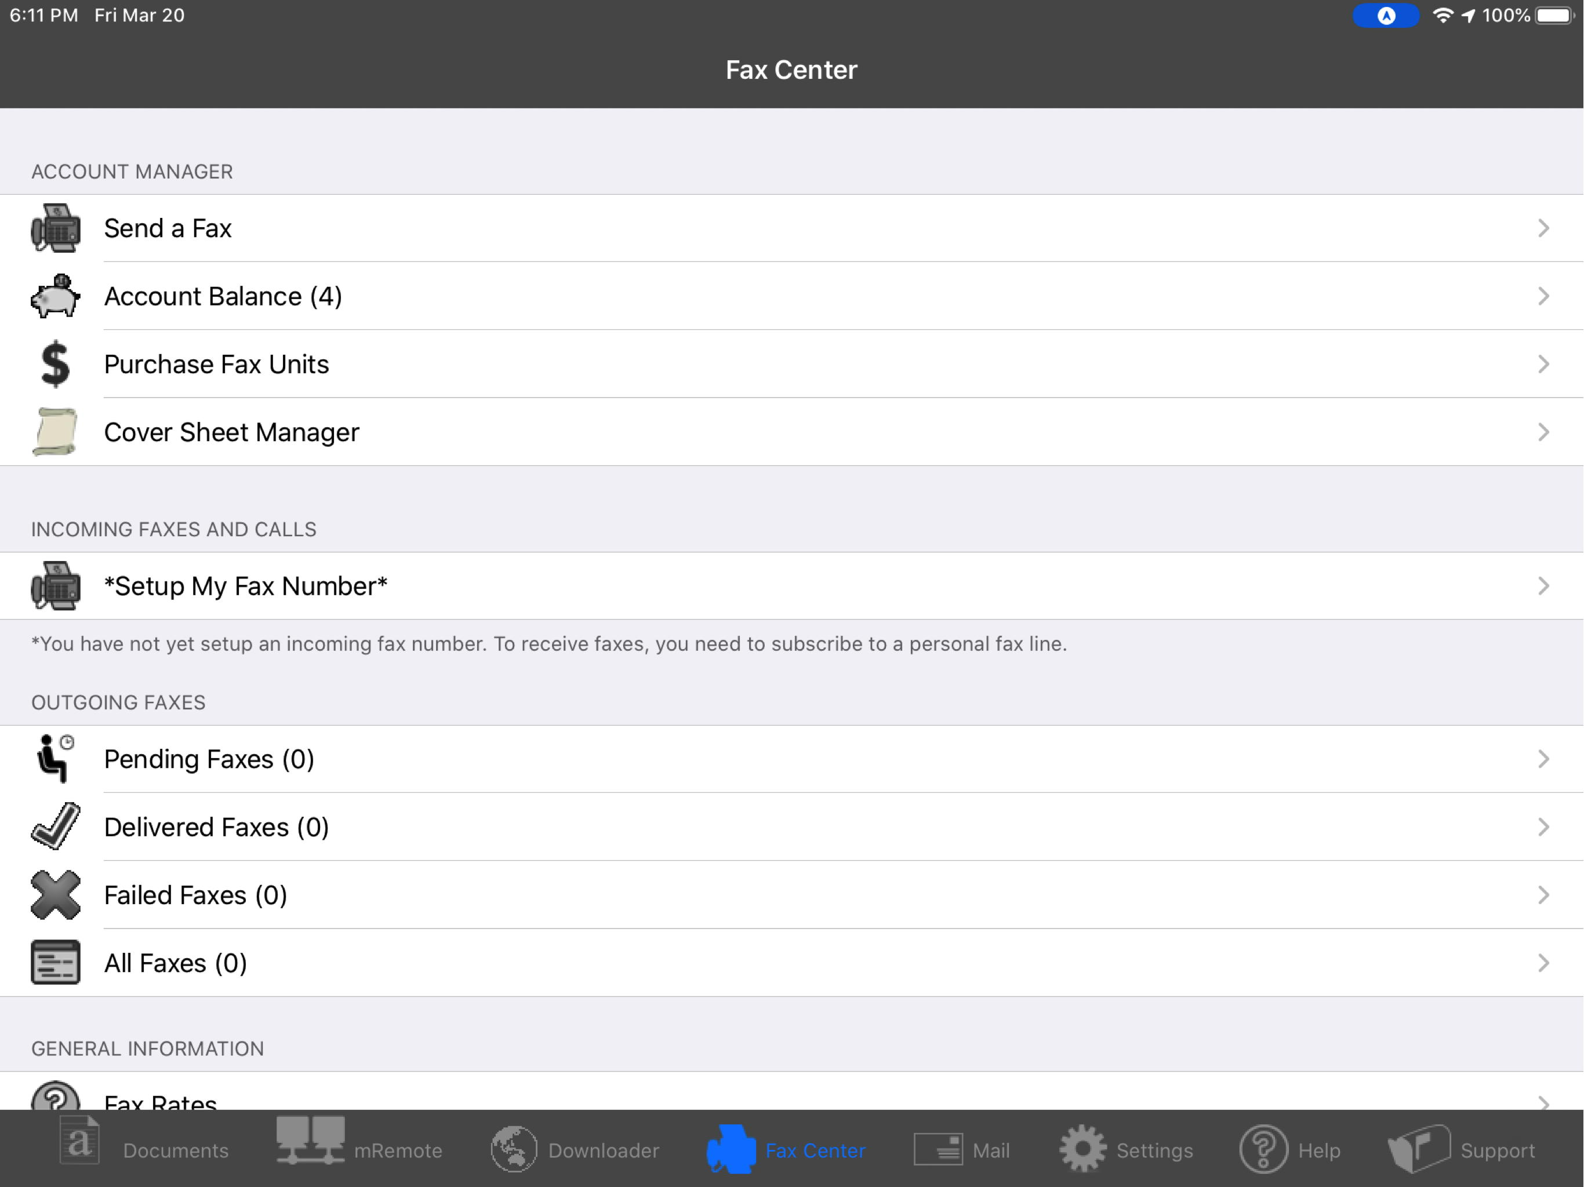
Task: Click the checkmark Delivered Faxes icon
Action: pyautogui.click(x=55, y=826)
